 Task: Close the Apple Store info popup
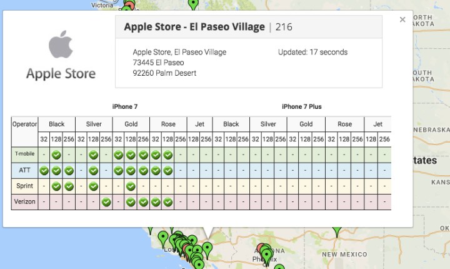pyautogui.click(x=402, y=19)
